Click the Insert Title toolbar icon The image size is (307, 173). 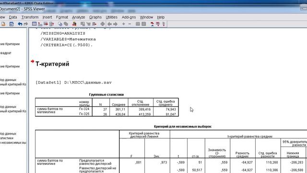click(158, 24)
